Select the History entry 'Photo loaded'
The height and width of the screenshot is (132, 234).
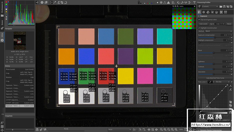[x=20, y=69]
